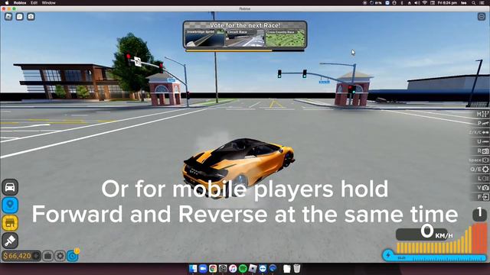
Task: Open Spotify from the Dock
Action: (x=243, y=268)
